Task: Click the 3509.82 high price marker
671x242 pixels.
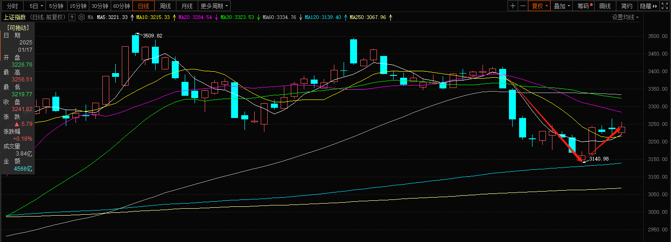Action: click(152, 36)
